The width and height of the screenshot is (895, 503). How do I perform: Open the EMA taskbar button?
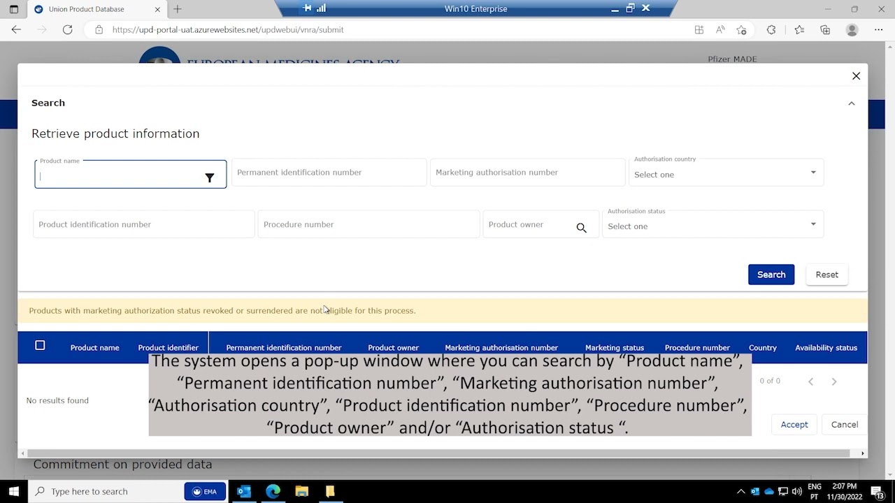point(205,491)
